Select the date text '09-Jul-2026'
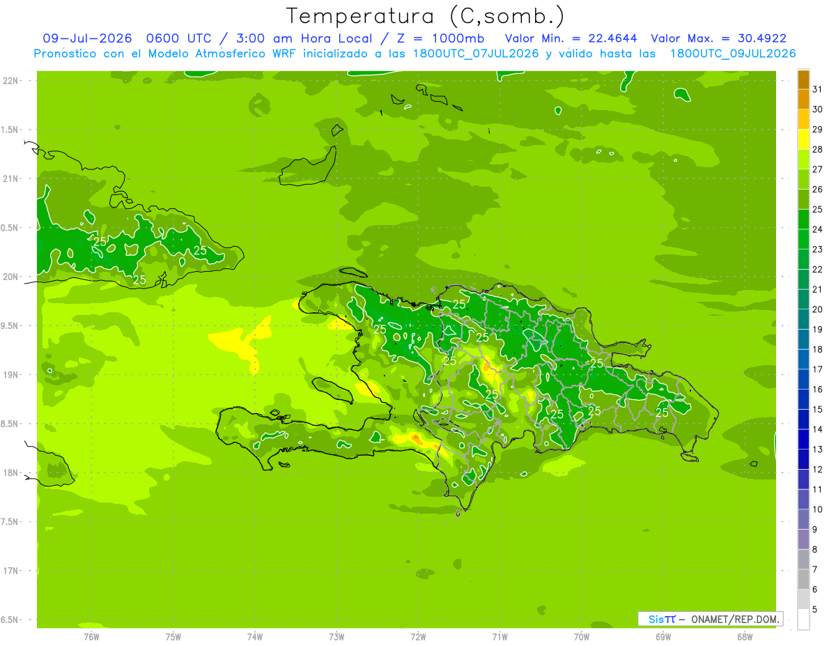 pyautogui.click(x=87, y=38)
